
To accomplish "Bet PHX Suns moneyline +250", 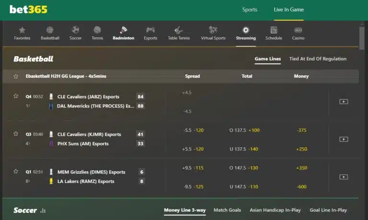I will pos(301,149).
